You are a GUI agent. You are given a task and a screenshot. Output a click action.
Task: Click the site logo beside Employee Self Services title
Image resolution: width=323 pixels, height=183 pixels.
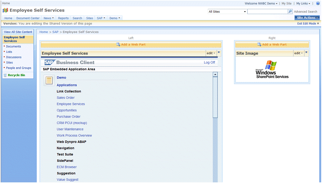click(5, 10)
